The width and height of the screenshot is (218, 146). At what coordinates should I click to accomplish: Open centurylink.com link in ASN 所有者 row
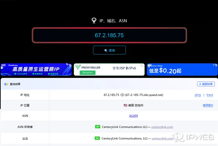tap(162, 127)
